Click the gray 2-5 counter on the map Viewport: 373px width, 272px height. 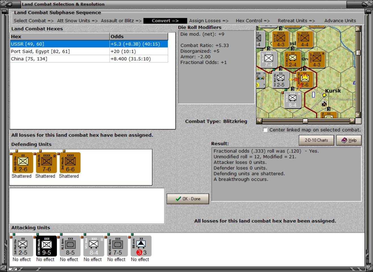[x=281, y=80]
